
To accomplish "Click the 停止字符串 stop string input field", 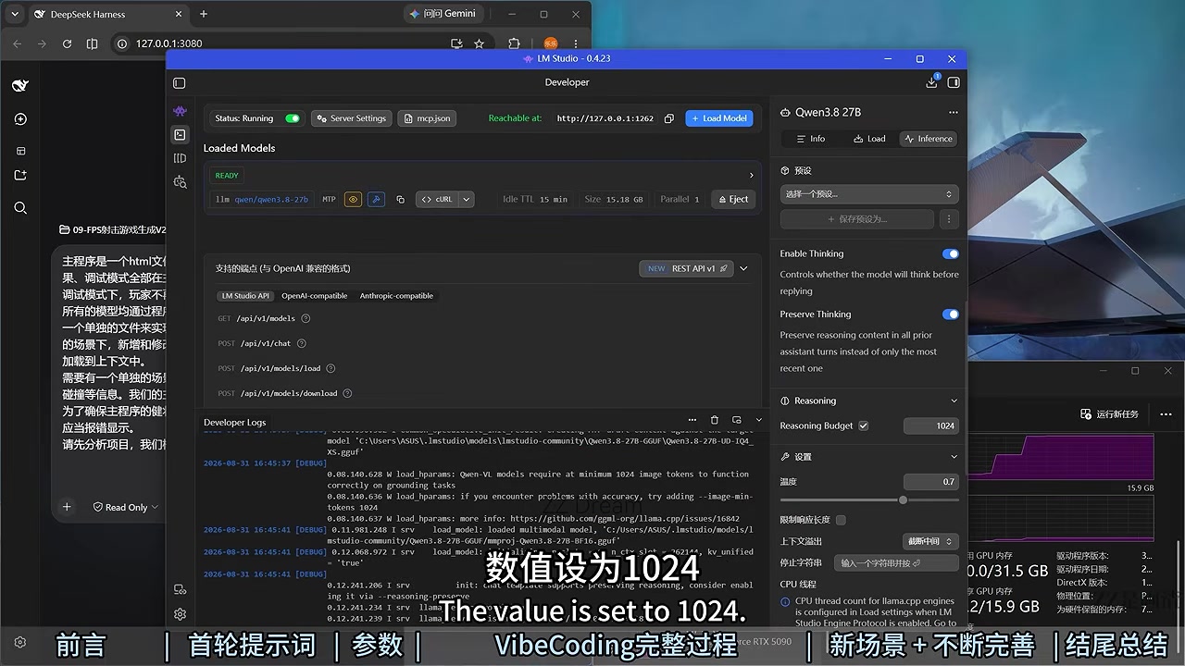I will click(x=895, y=562).
